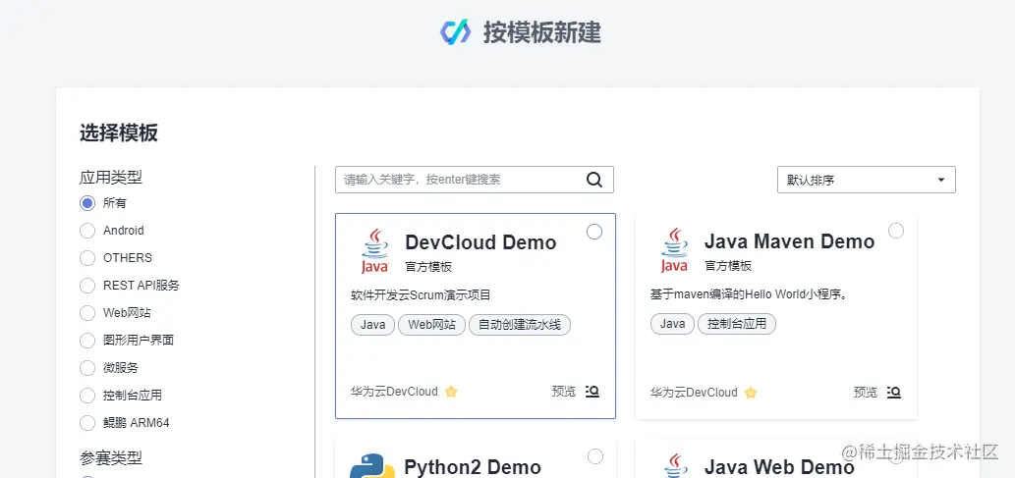Choose the DevCloud Demo template radio

(x=594, y=232)
